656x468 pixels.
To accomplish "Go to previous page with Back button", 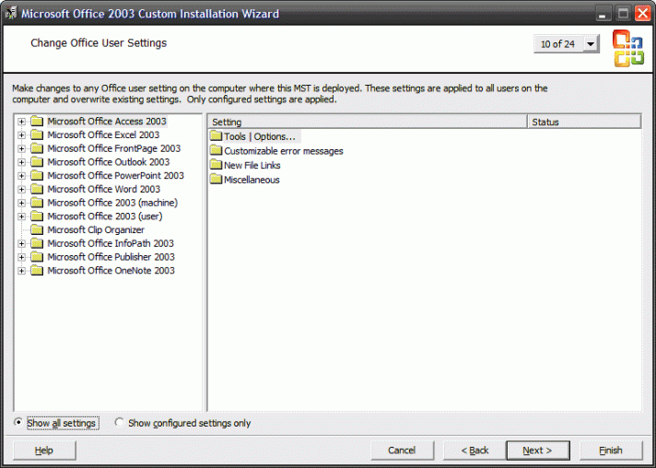I will [474, 450].
